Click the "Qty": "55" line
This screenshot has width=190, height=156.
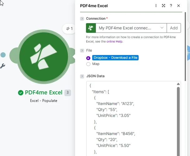pos(107,109)
